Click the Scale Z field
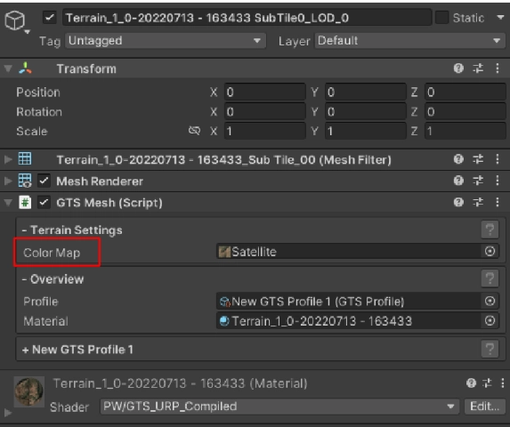Screen dimensions: 510x427 click(465, 131)
